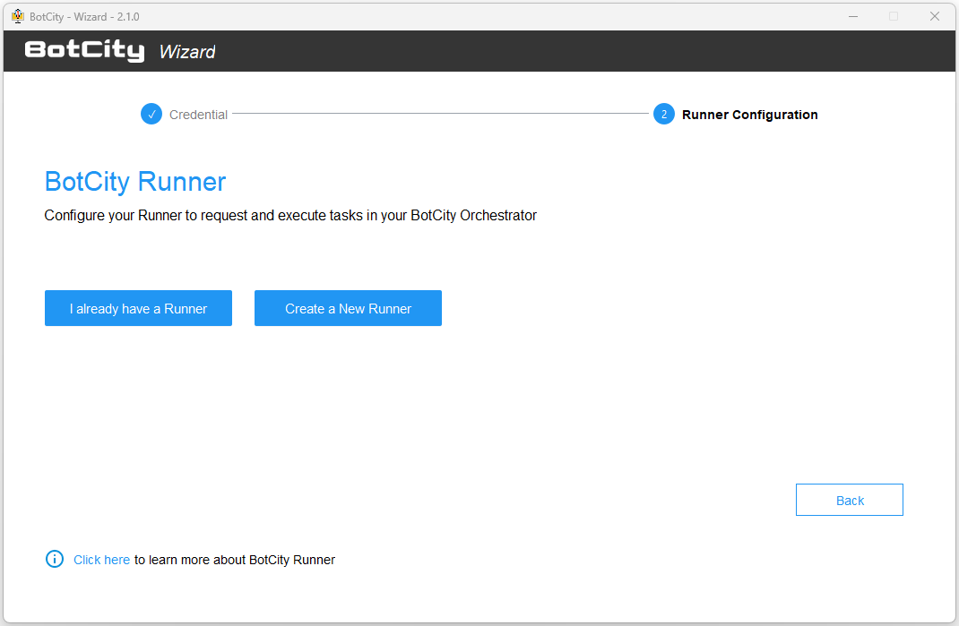This screenshot has width=959, height=626.
Task: Go back with the Back button
Action: point(849,500)
